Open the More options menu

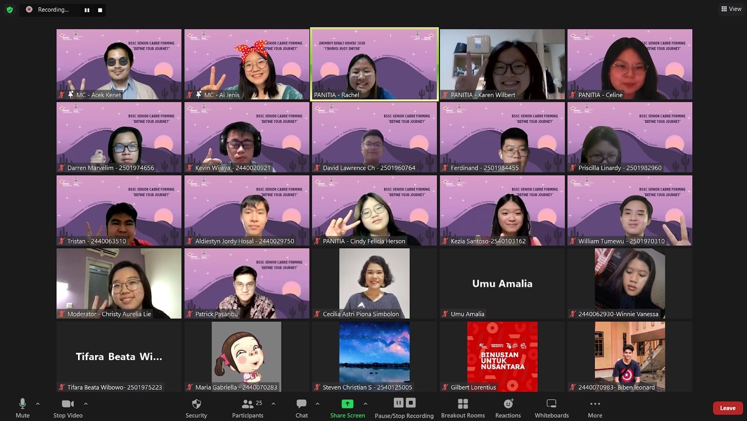point(595,404)
